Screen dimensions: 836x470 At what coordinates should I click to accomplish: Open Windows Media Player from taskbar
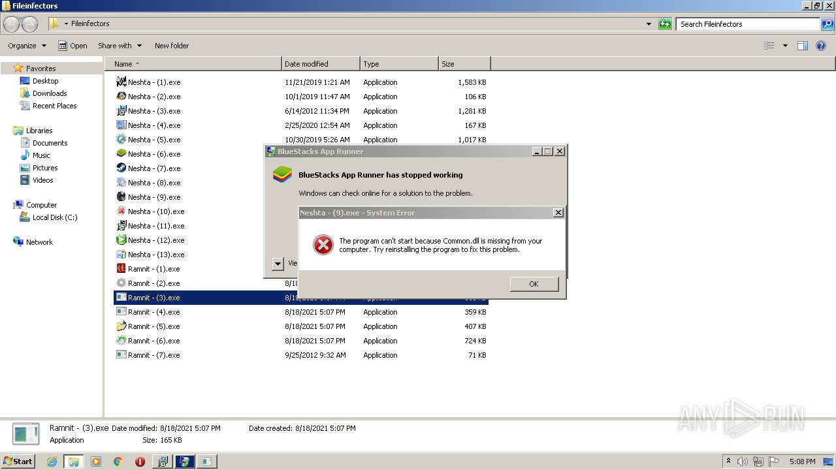[x=96, y=462]
